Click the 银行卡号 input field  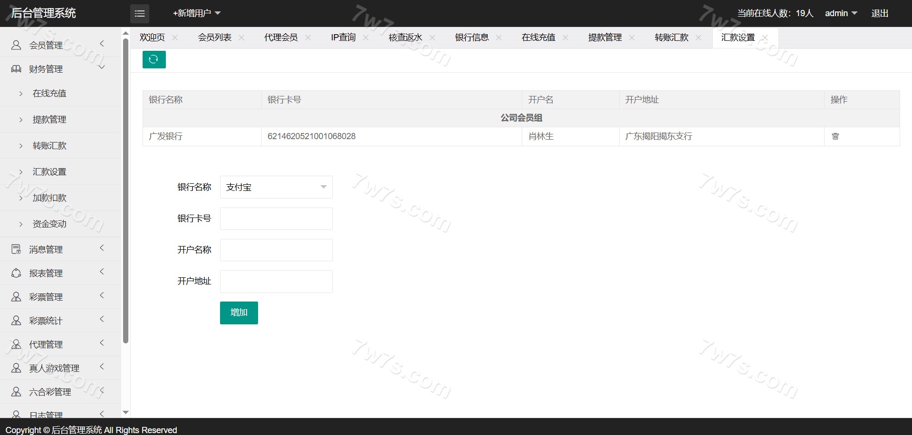point(276,218)
